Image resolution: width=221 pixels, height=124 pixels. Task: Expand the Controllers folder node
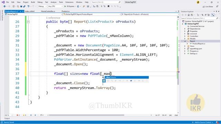(185, 36)
